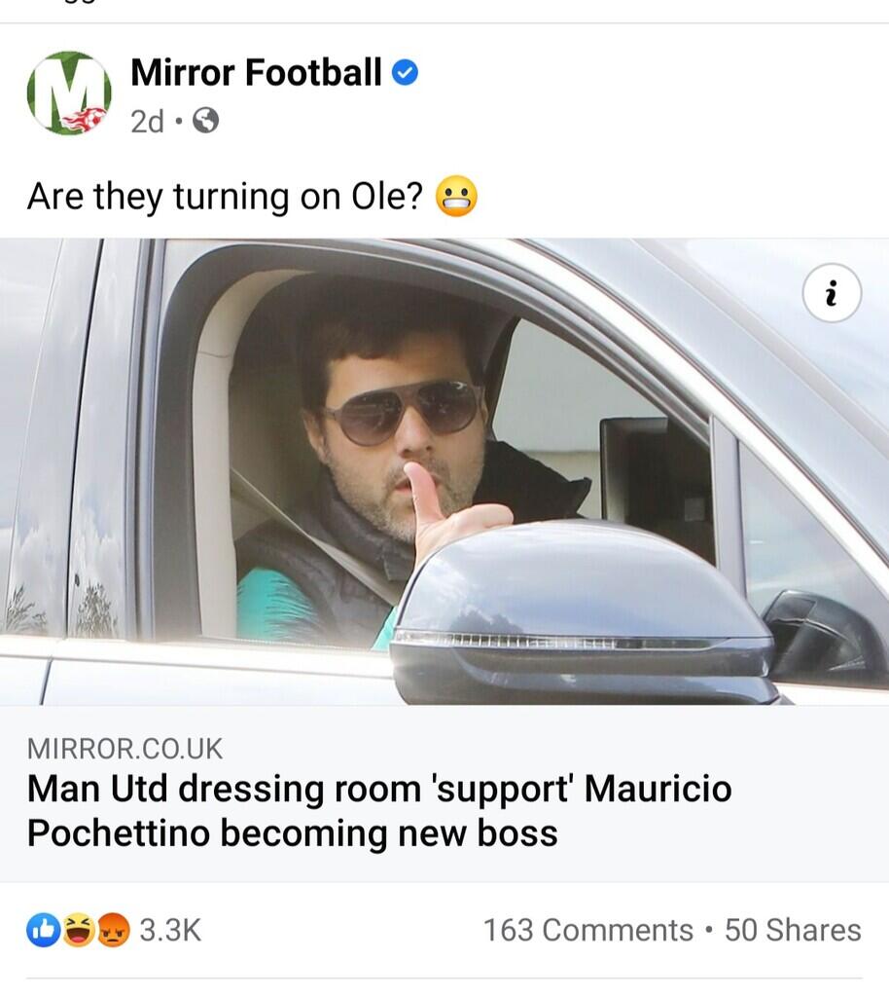Screen dimensions: 889x997
Task: Click the blue Like reaction icon
Action: click(x=43, y=930)
